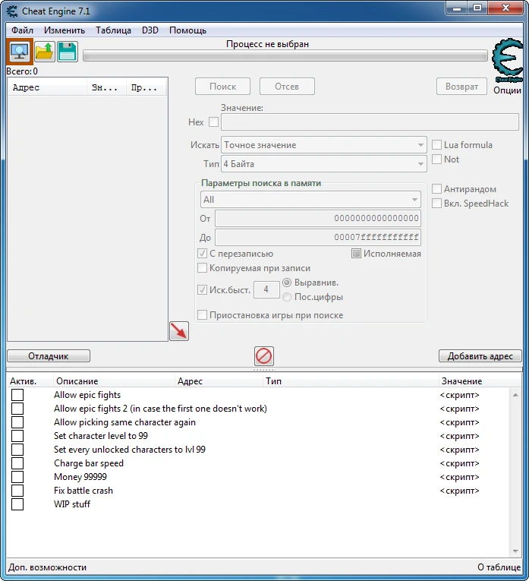Enable Приостановка игры при поиске
The width and height of the screenshot is (529, 581).
202,315
